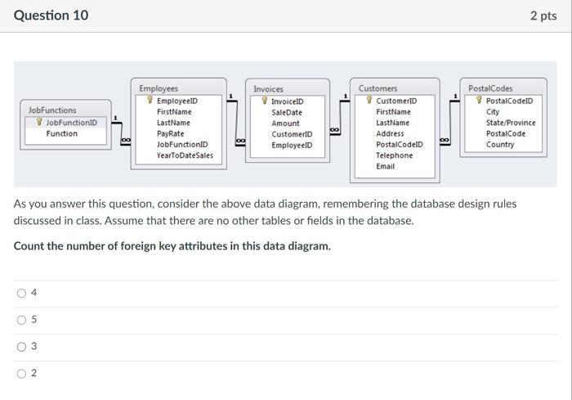Click the infinity symbol next to Invoices CustomerID

[334, 130]
